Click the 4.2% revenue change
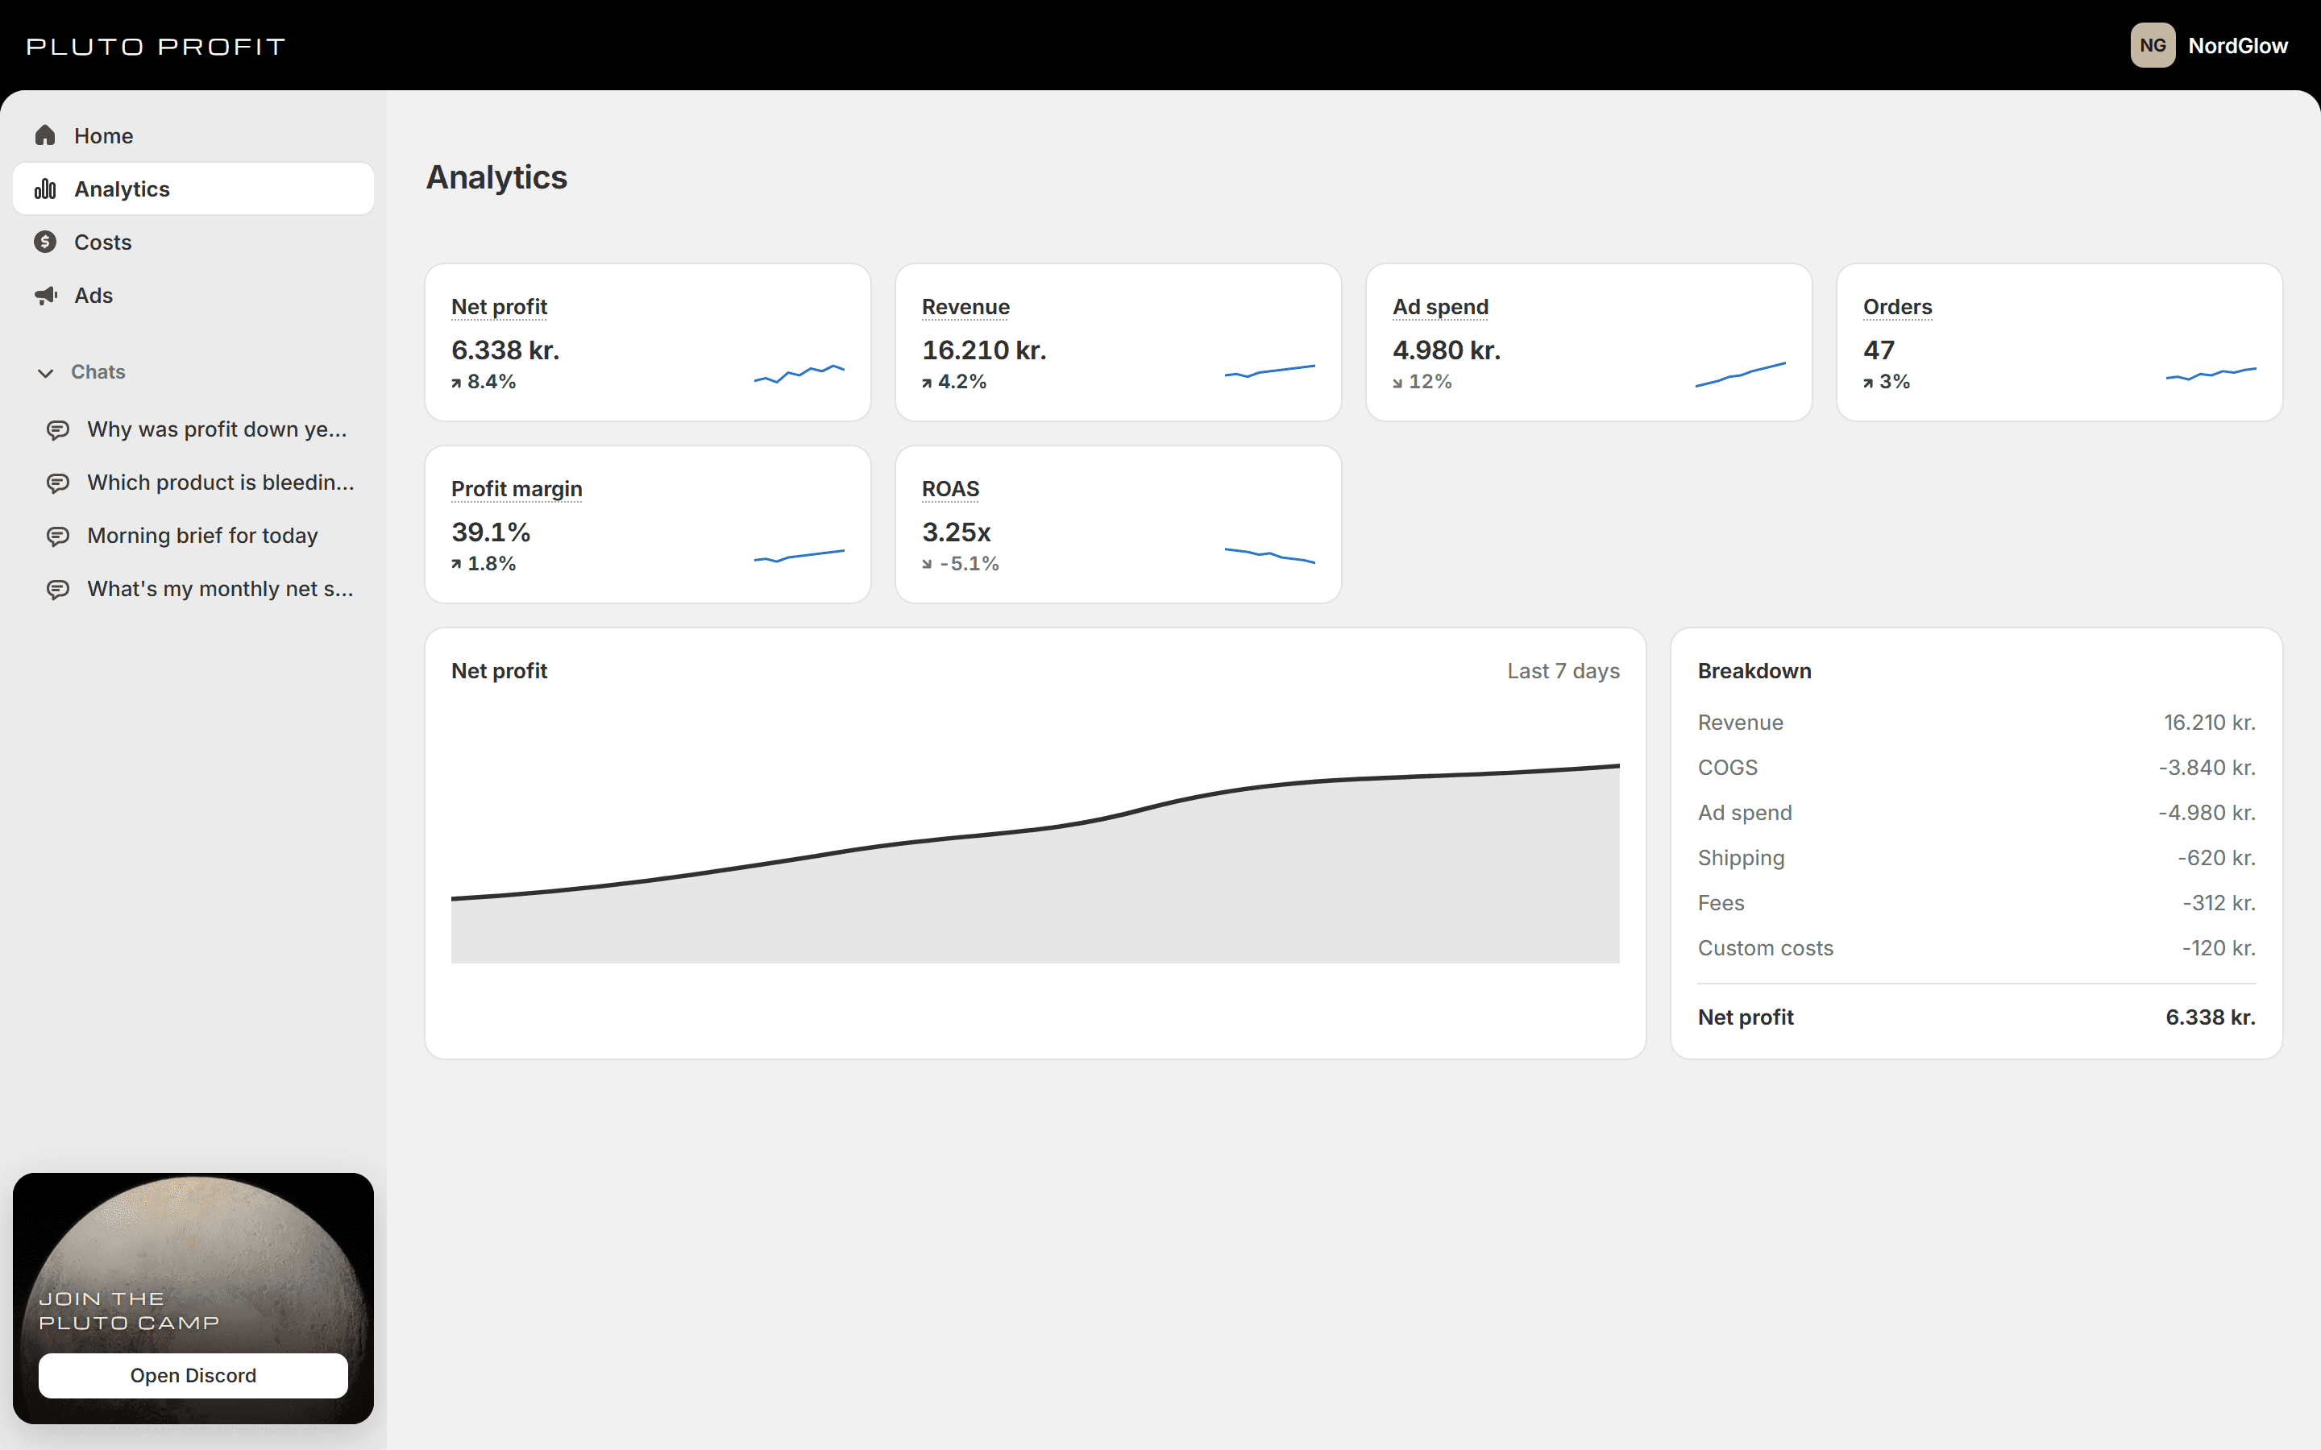Image resolution: width=2321 pixels, height=1450 pixels. (954, 382)
